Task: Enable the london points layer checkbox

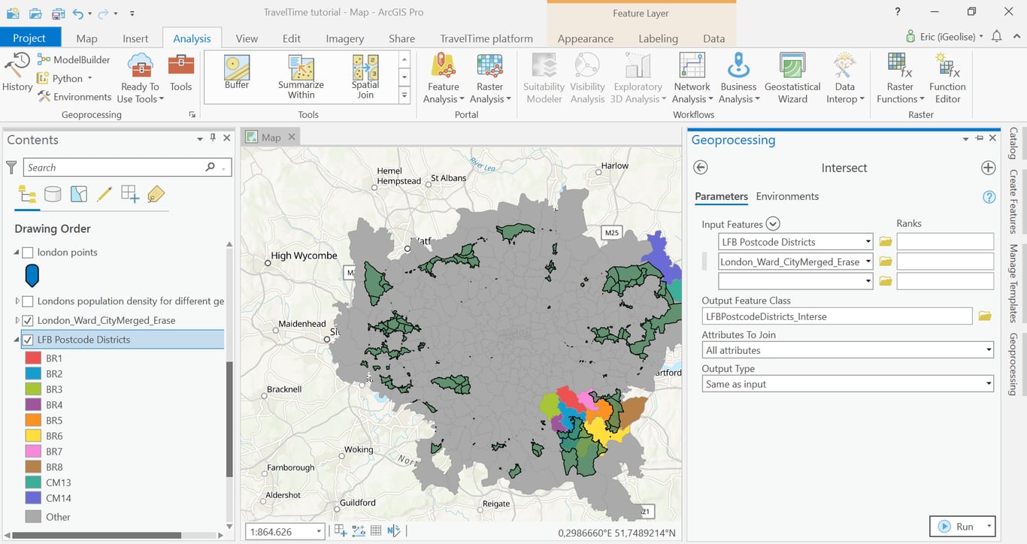Action: pyautogui.click(x=28, y=252)
